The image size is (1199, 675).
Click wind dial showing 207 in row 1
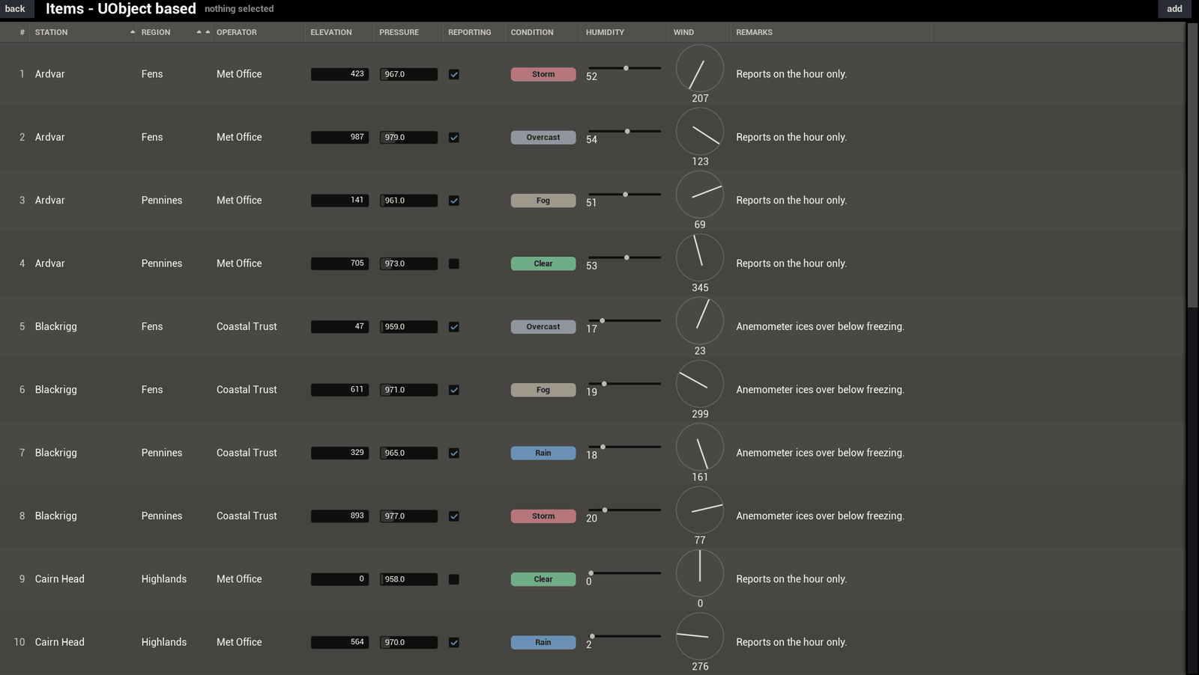(700, 68)
